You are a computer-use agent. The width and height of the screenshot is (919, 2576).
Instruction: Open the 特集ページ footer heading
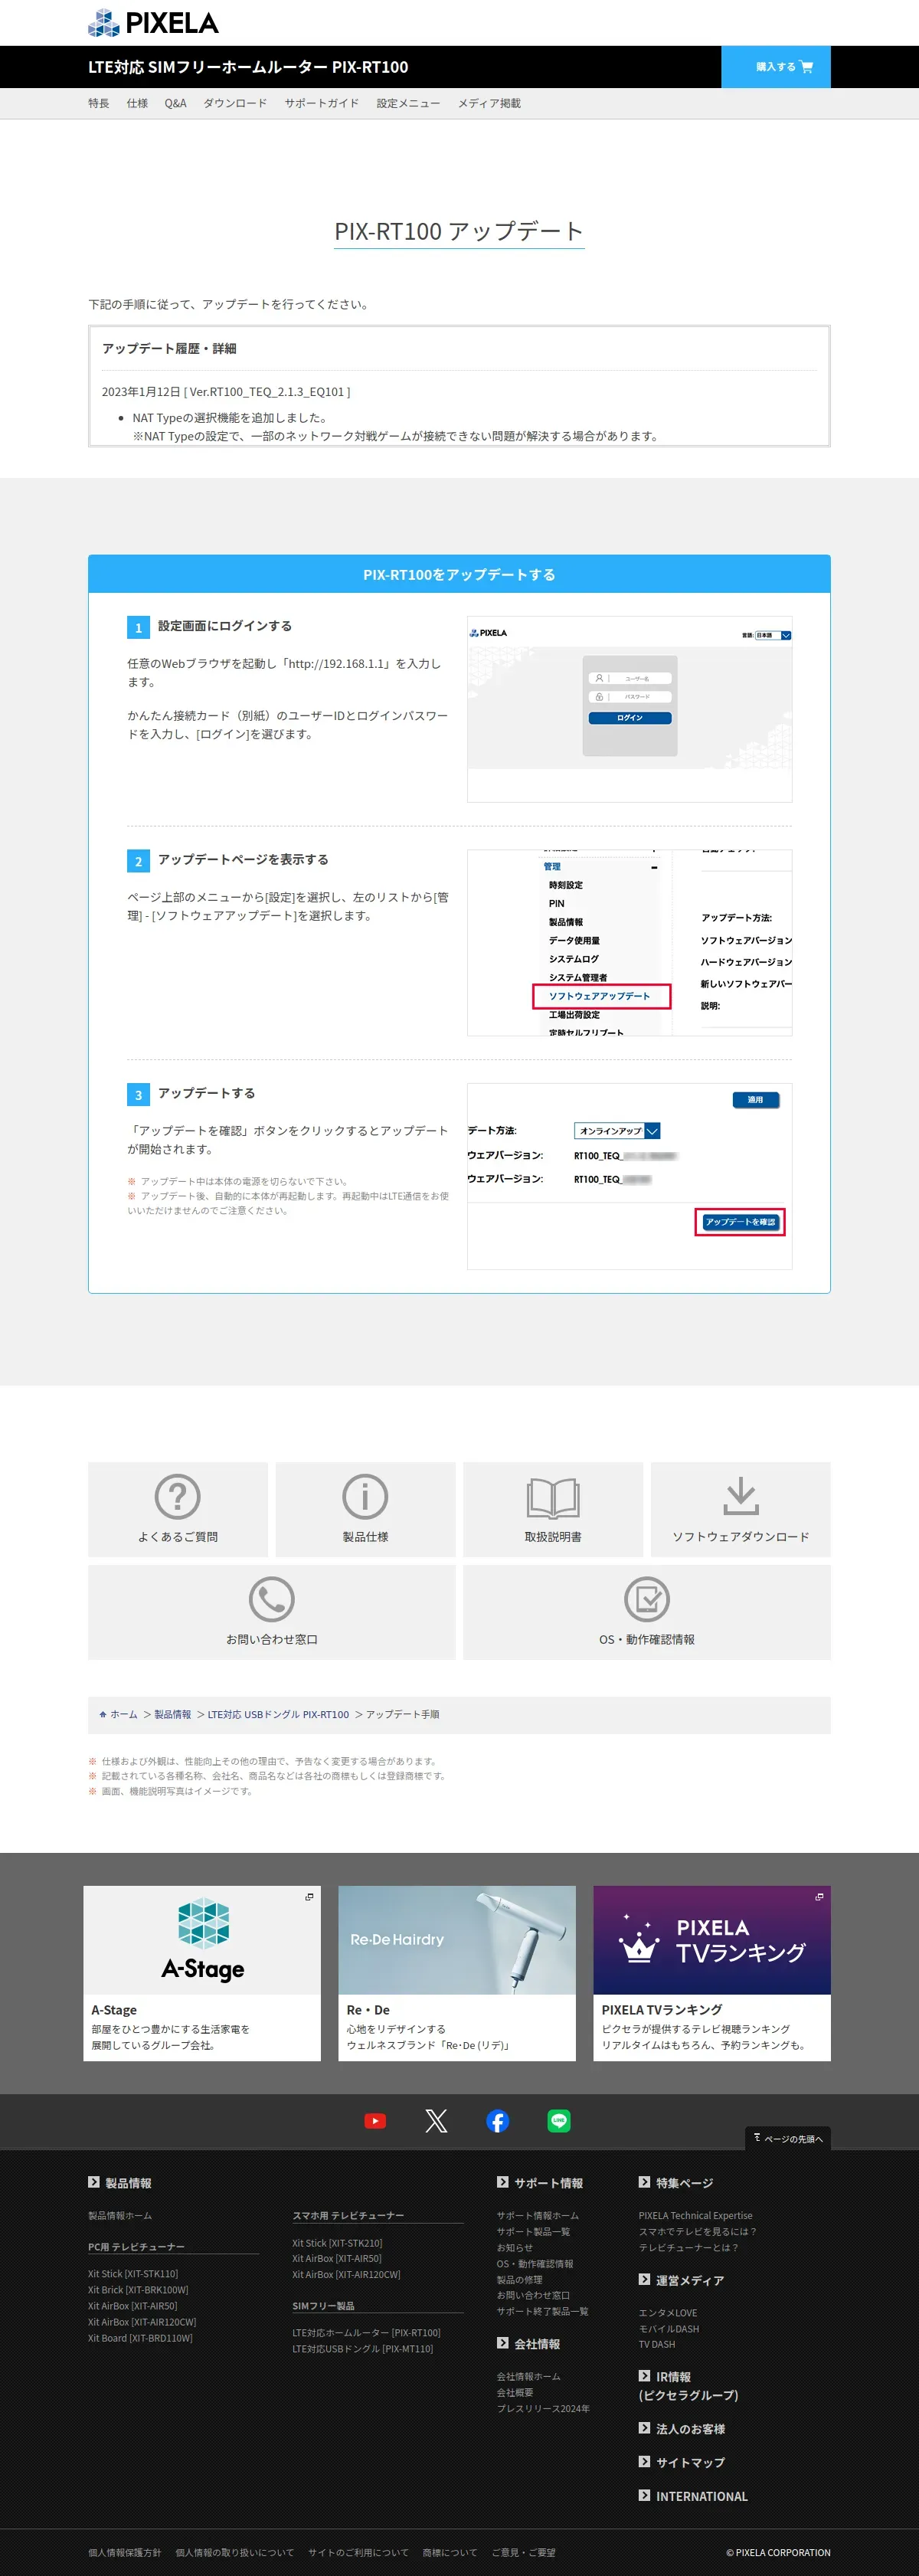[x=676, y=2183]
